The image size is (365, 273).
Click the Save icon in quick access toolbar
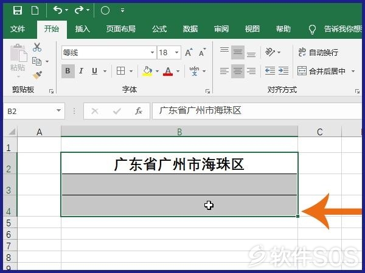click(x=18, y=10)
